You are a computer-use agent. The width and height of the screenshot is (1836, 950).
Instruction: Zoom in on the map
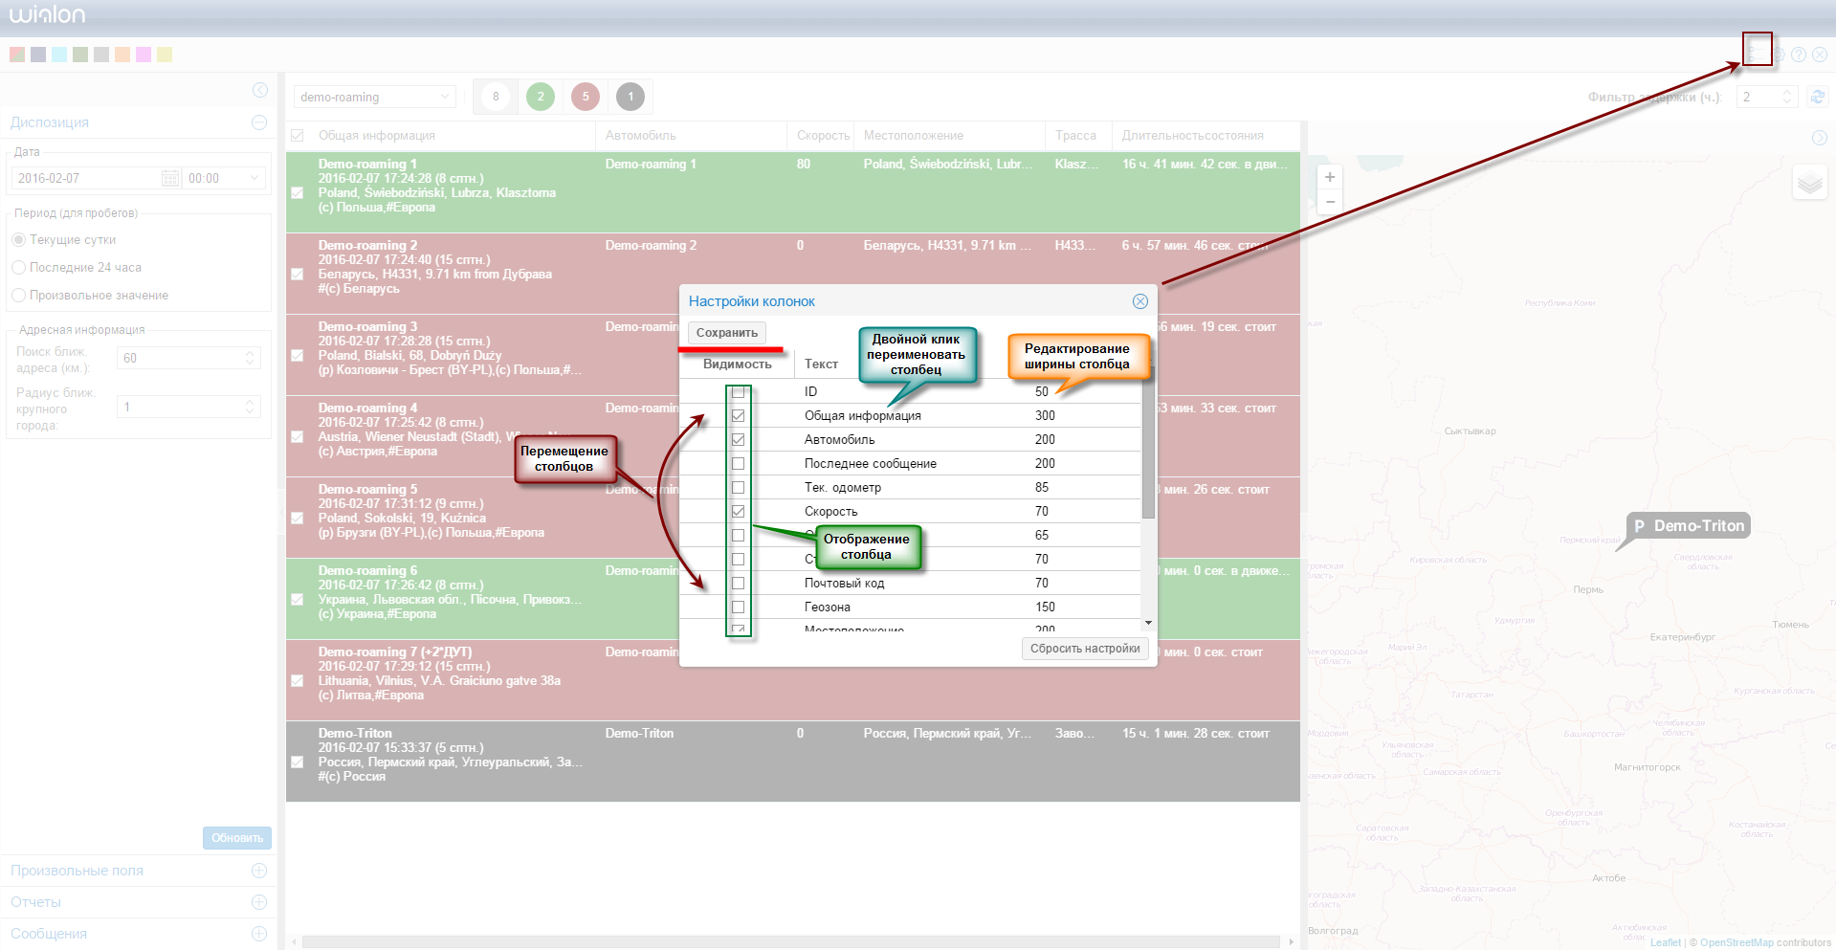click(1330, 177)
